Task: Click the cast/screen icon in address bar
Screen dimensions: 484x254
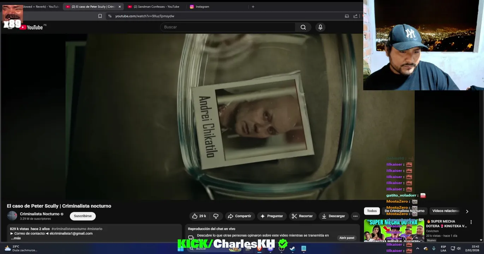Action: coord(347,16)
